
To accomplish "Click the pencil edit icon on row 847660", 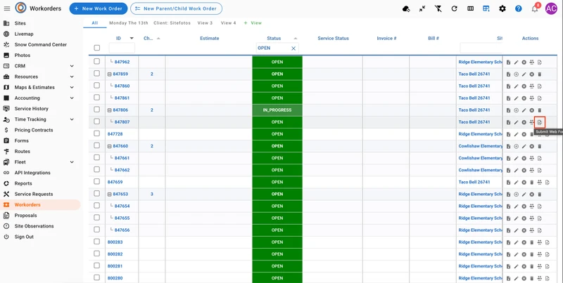I will point(524,146).
